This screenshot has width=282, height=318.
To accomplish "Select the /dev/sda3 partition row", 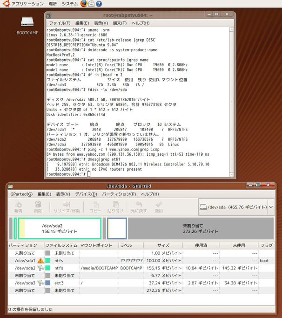I will pos(141,283).
